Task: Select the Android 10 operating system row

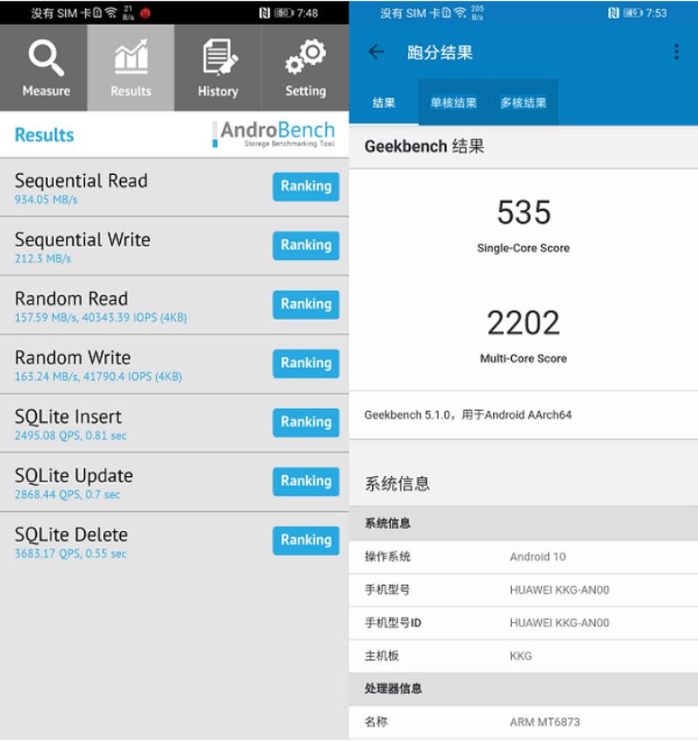Action: point(523,557)
